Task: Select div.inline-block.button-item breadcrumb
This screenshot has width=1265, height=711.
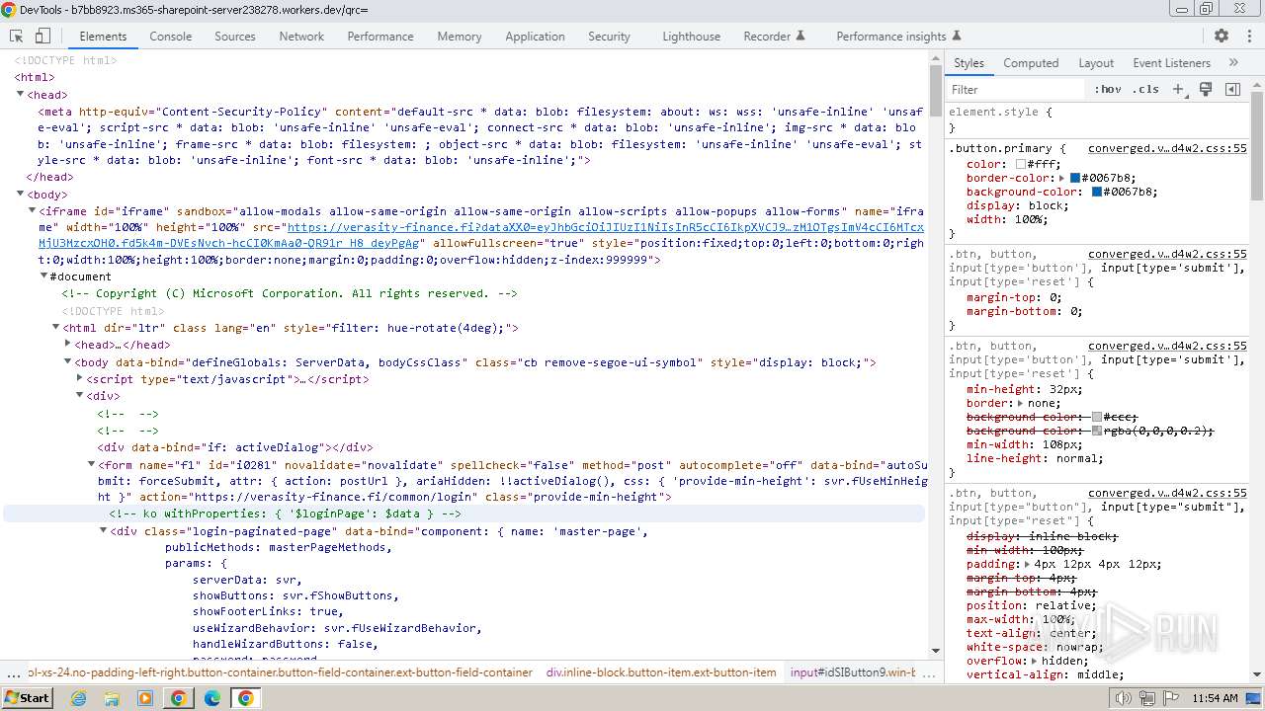Action: click(x=661, y=672)
